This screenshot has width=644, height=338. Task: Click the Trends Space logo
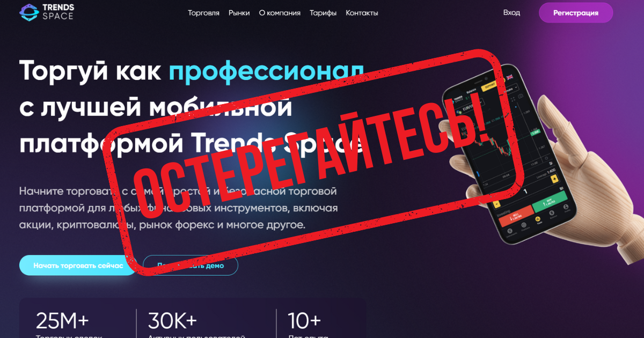[47, 12]
